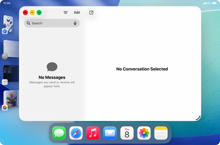220x145 pixels.
Task: Click the "Messages you send or receive" text
Action: pyautogui.click(x=52, y=84)
